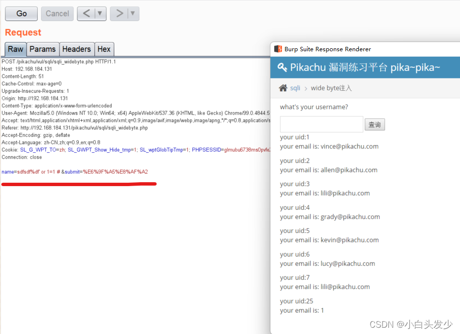Click the 查询 query button
Viewport: 460px width, 334px height.
coord(375,124)
